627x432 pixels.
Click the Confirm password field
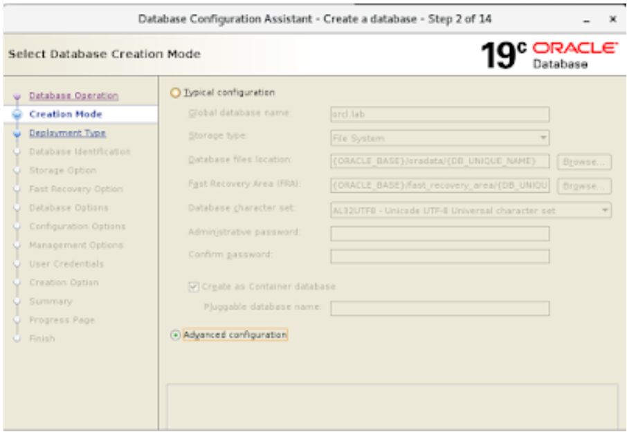(x=440, y=256)
